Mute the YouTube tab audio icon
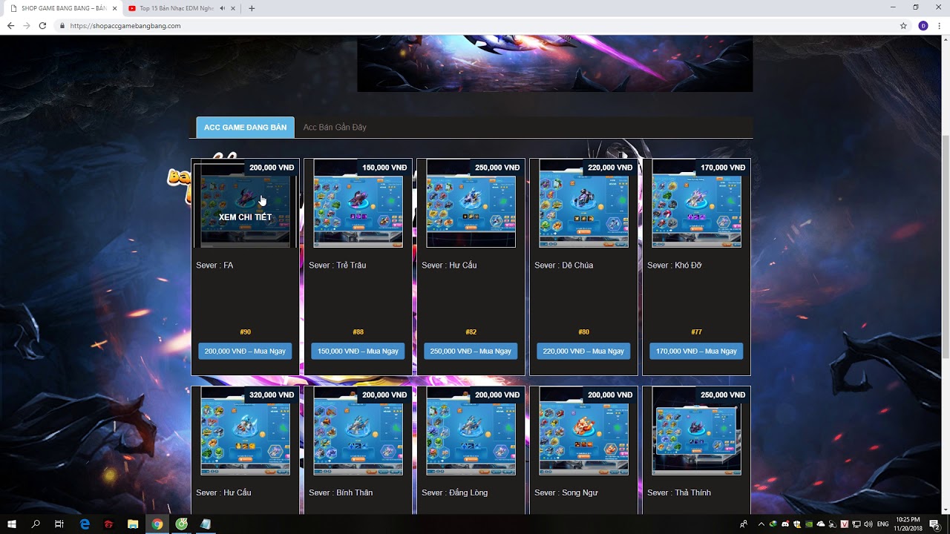This screenshot has height=534, width=950. pyautogui.click(x=222, y=8)
